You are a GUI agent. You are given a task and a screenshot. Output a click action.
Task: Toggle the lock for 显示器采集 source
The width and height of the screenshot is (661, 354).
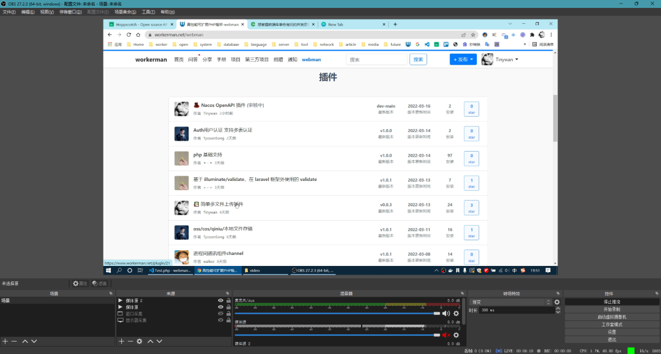[229, 320]
